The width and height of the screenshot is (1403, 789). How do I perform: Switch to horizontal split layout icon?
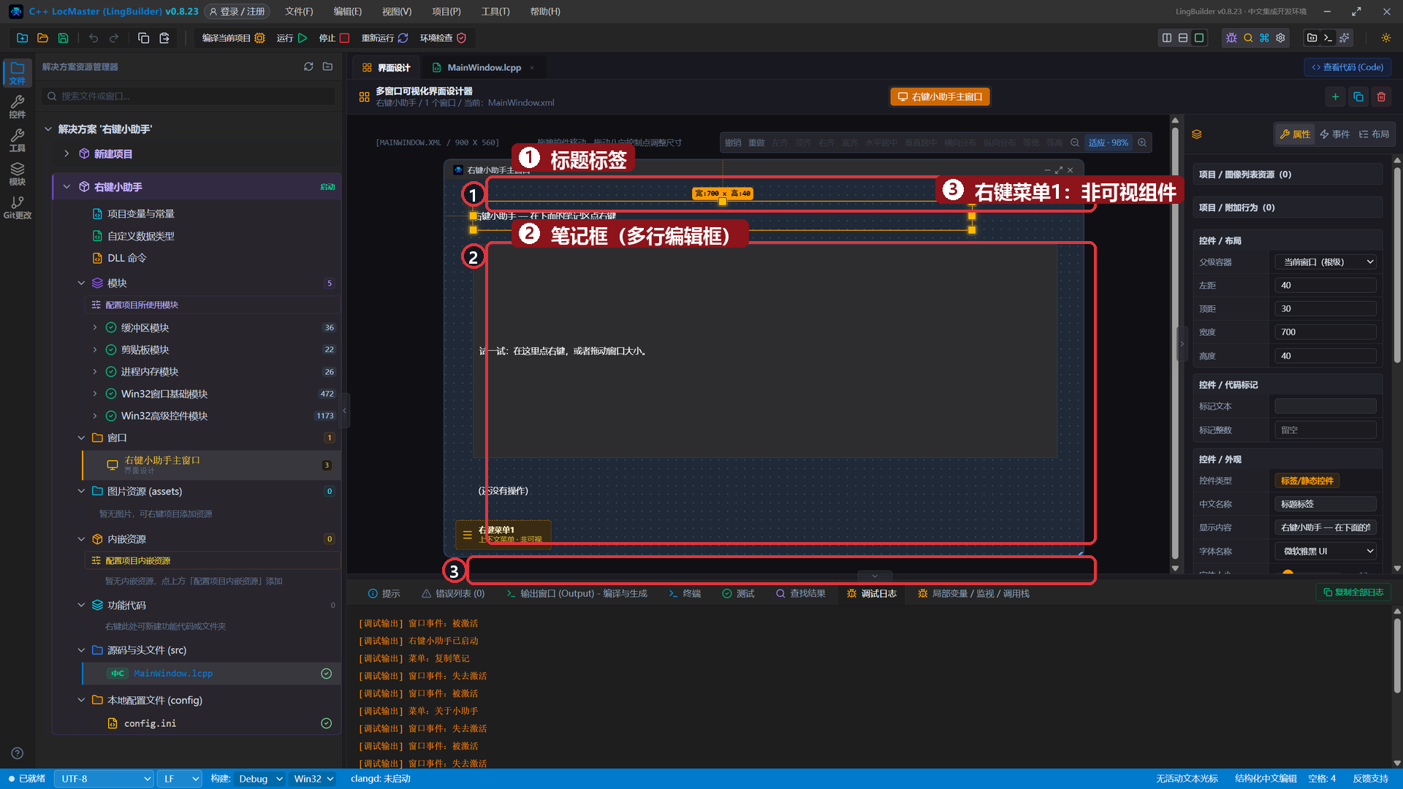point(1183,38)
